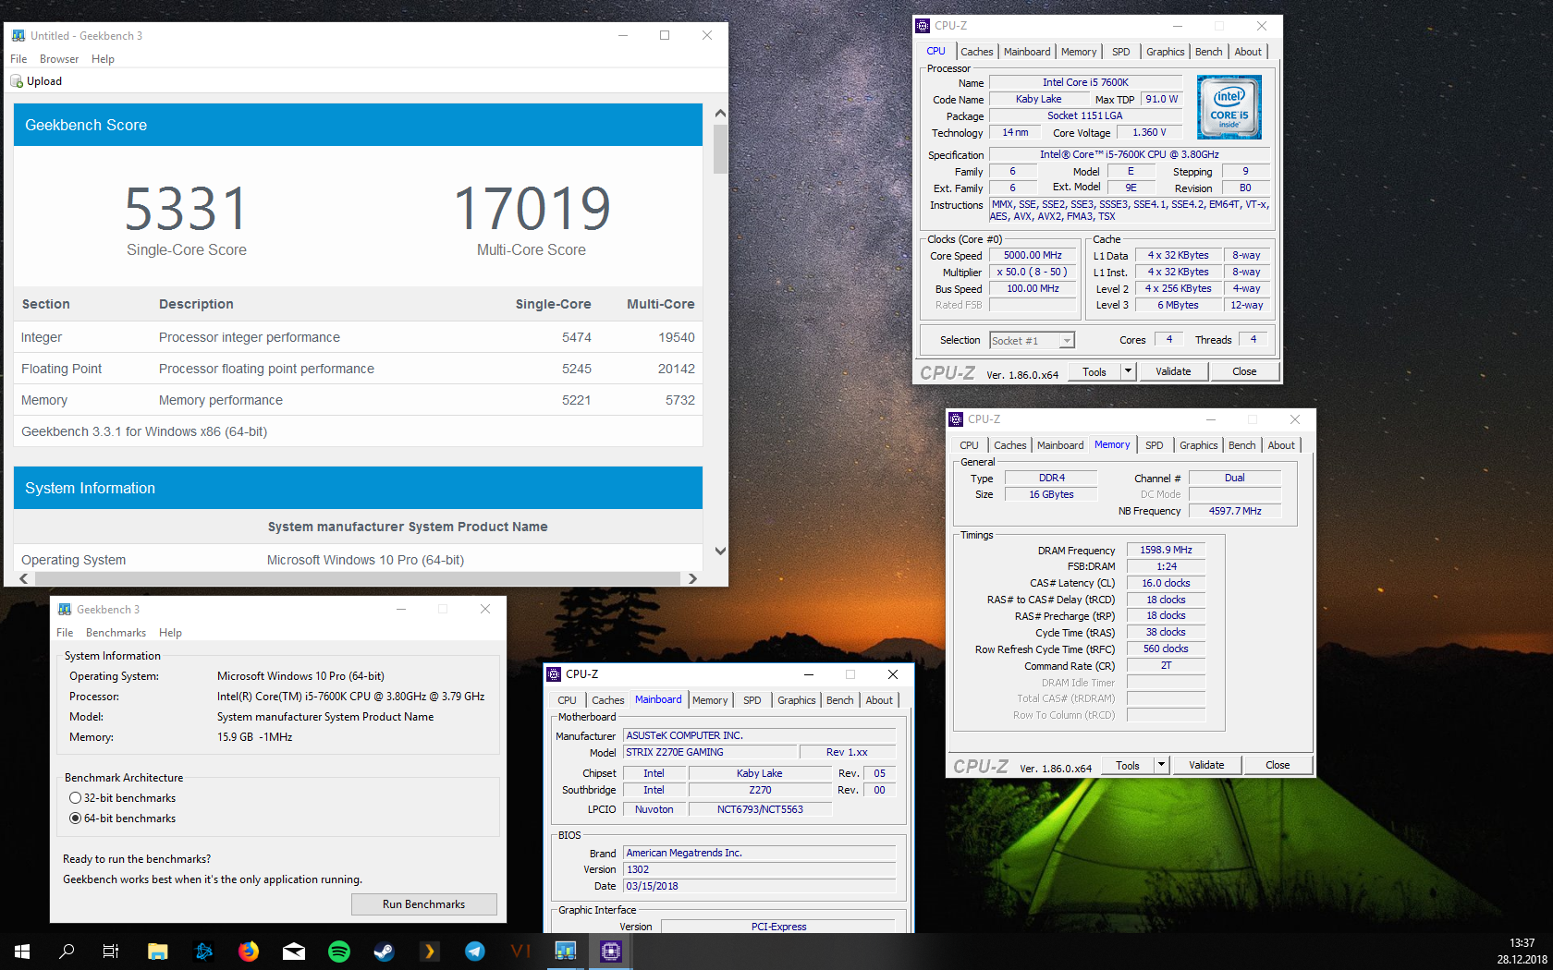Open Task View on the taskbar
Image resolution: width=1553 pixels, height=970 pixels.
pos(111,951)
